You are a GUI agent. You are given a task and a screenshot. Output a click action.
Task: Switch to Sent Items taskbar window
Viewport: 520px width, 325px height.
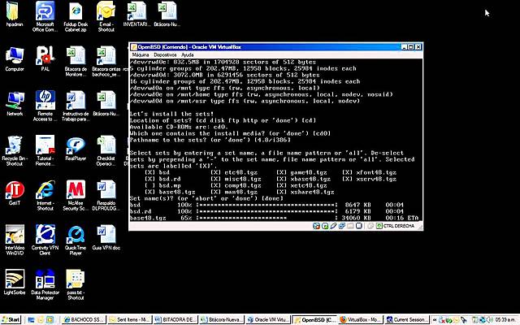tap(129, 319)
